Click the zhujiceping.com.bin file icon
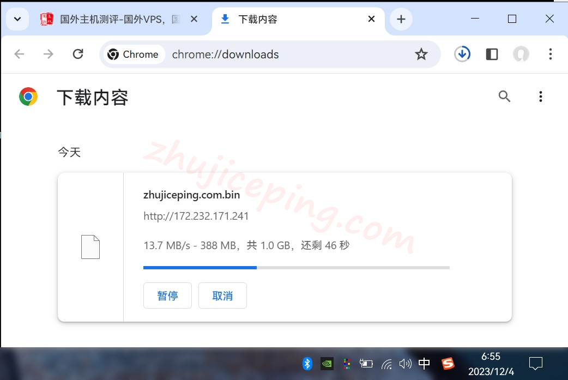The height and width of the screenshot is (380, 568). tap(90, 247)
